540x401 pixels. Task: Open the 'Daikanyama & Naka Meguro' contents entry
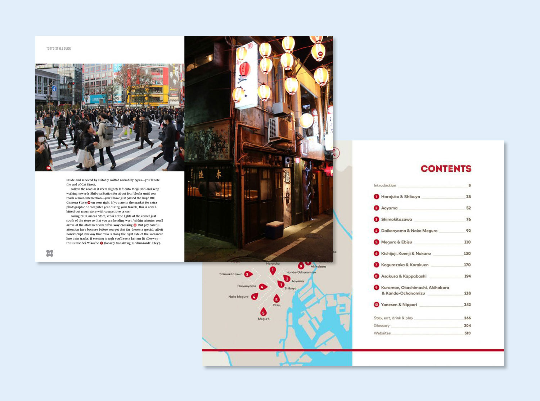422,231
